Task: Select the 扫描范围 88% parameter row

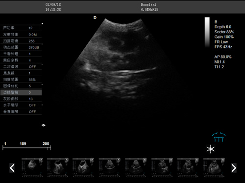Action: (x=21, y=80)
